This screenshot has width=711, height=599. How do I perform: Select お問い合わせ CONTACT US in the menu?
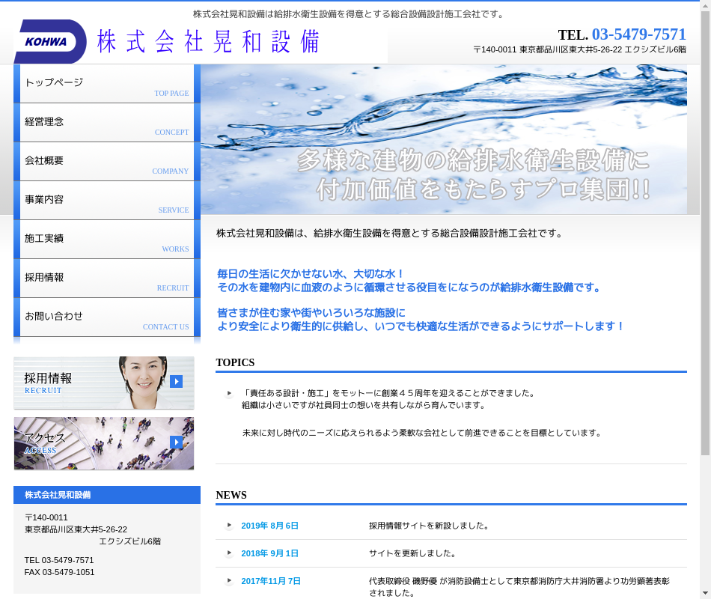(x=106, y=317)
